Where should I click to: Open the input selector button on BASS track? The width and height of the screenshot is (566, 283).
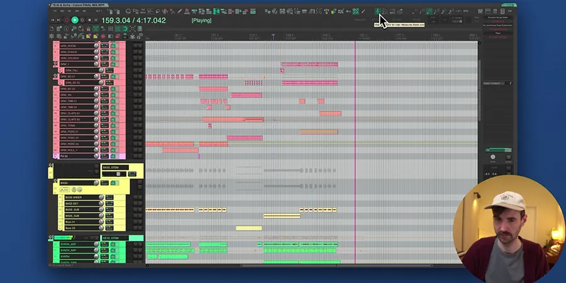point(65,189)
